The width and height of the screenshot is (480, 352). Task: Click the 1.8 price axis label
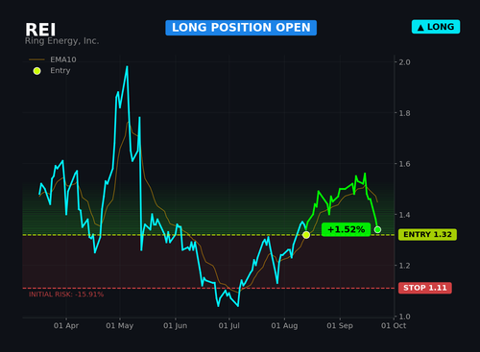[x=404, y=113]
